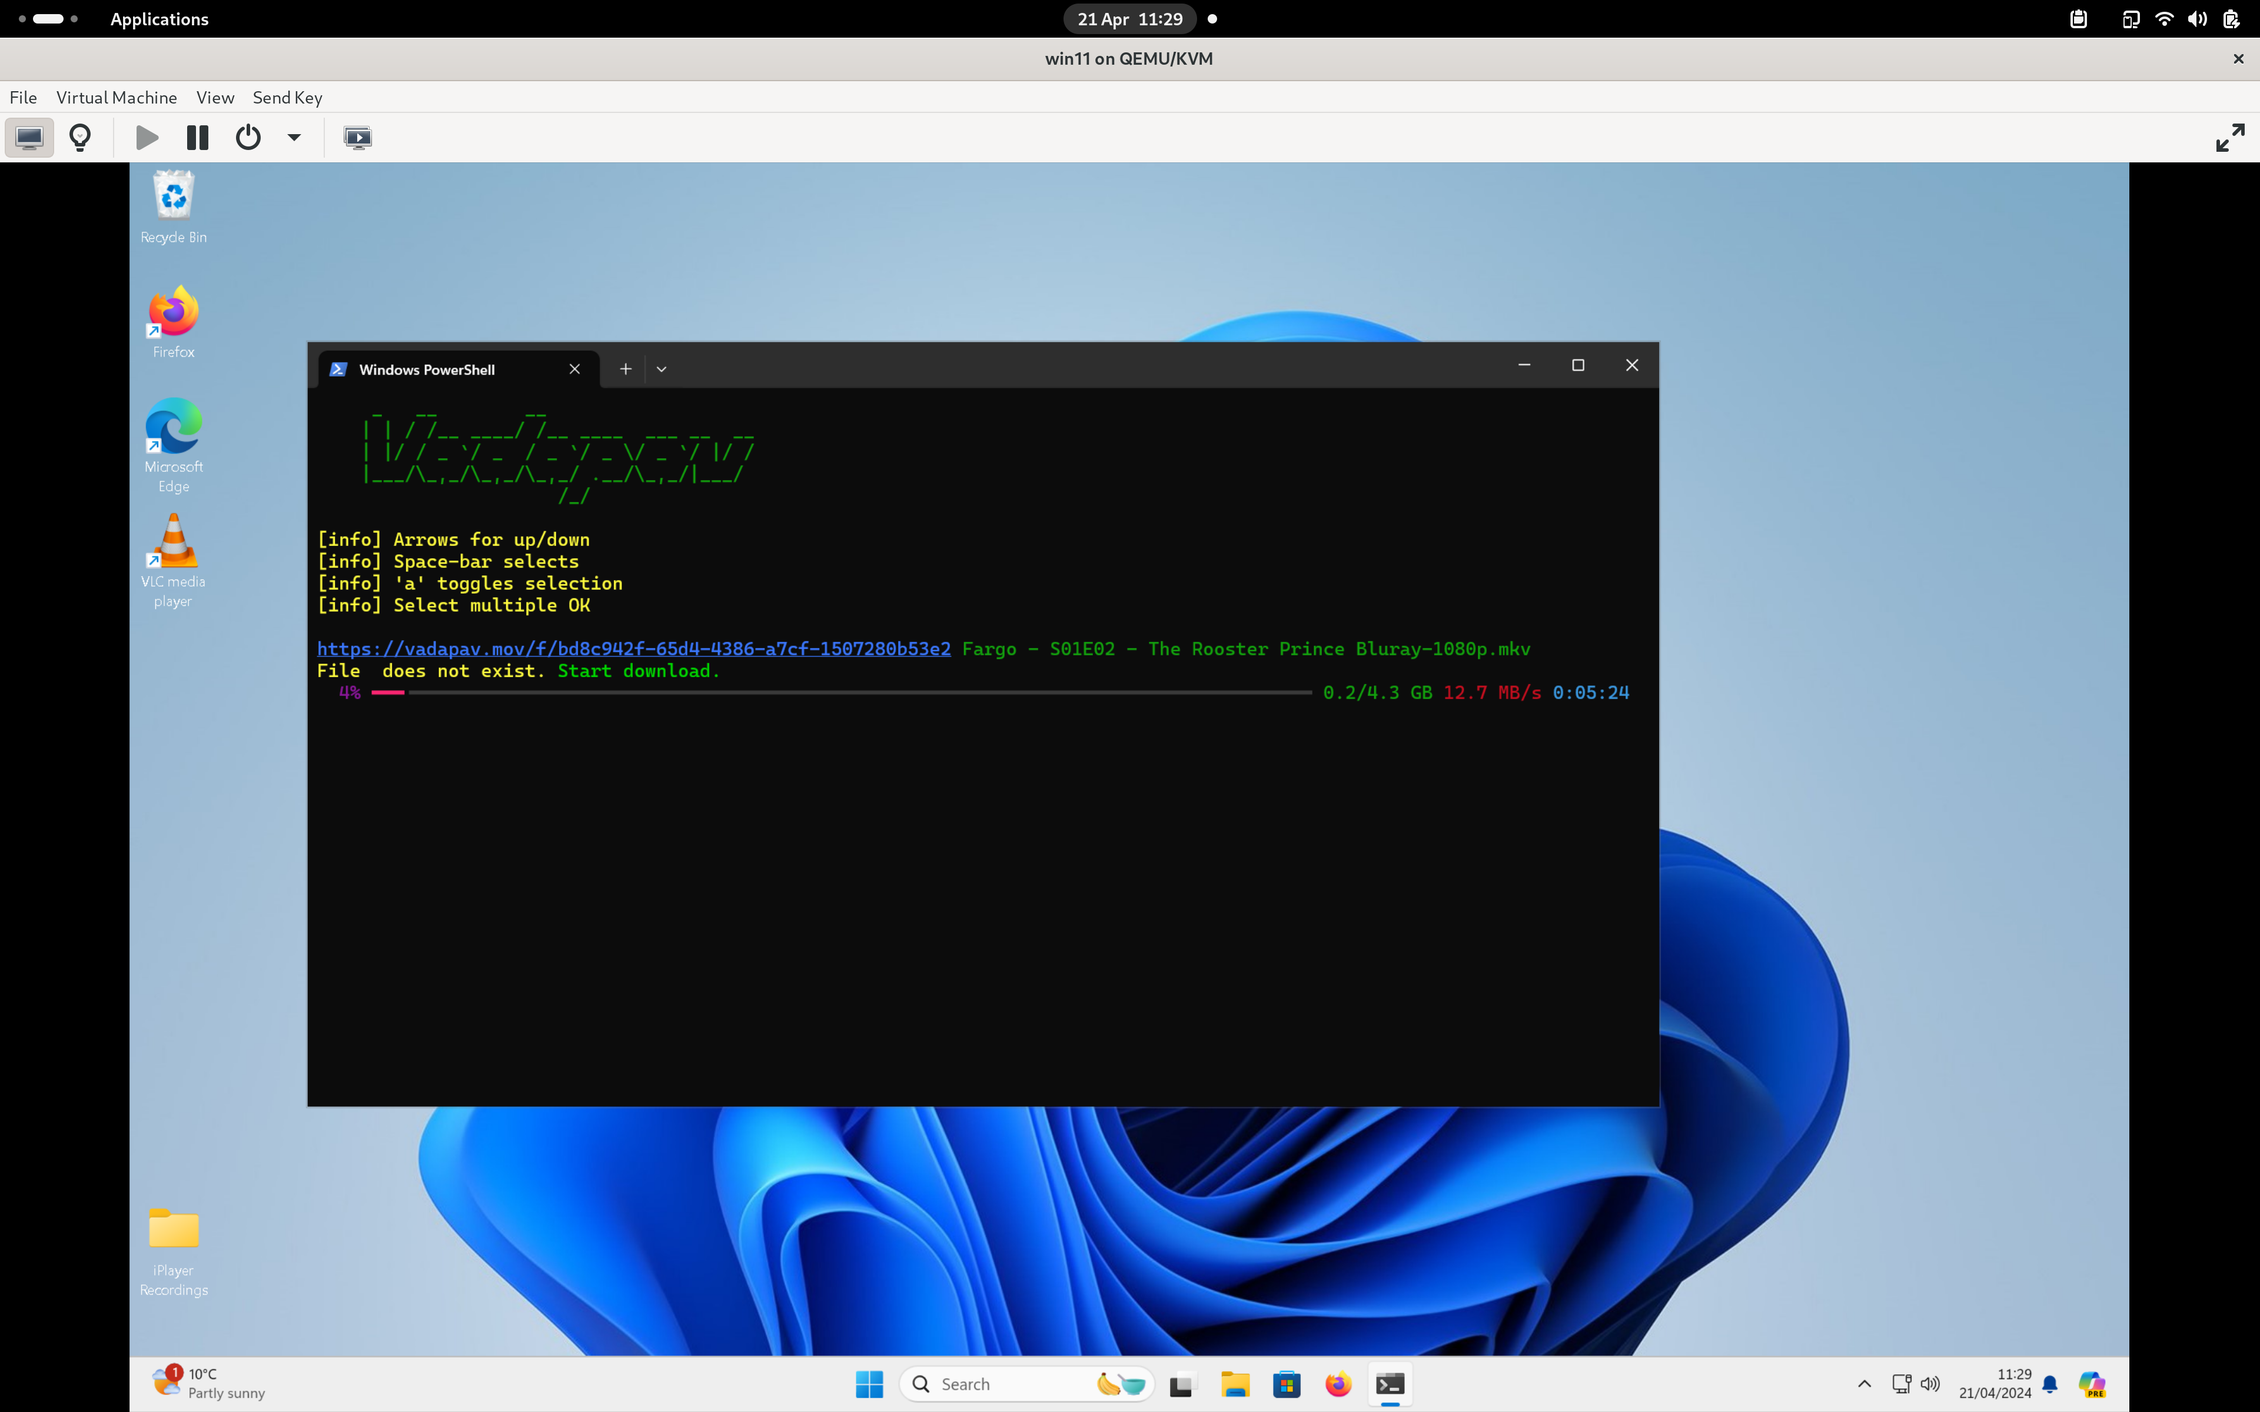
Task: Show hidden system tray icons chevron
Action: (x=1864, y=1384)
